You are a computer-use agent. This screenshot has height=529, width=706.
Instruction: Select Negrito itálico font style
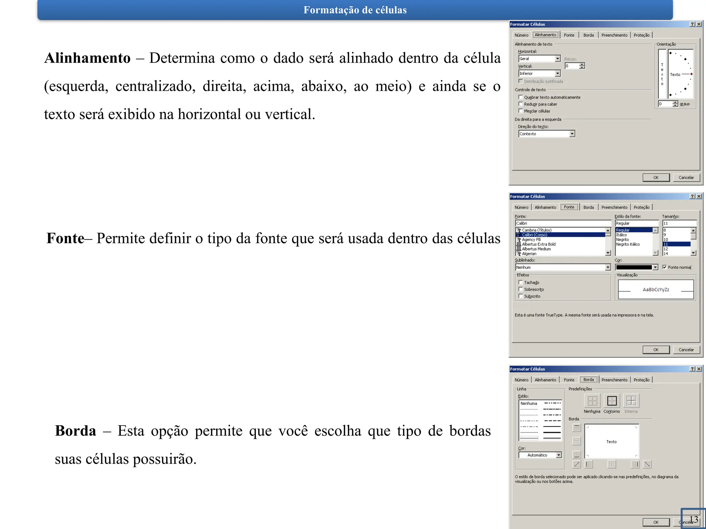pos(628,244)
